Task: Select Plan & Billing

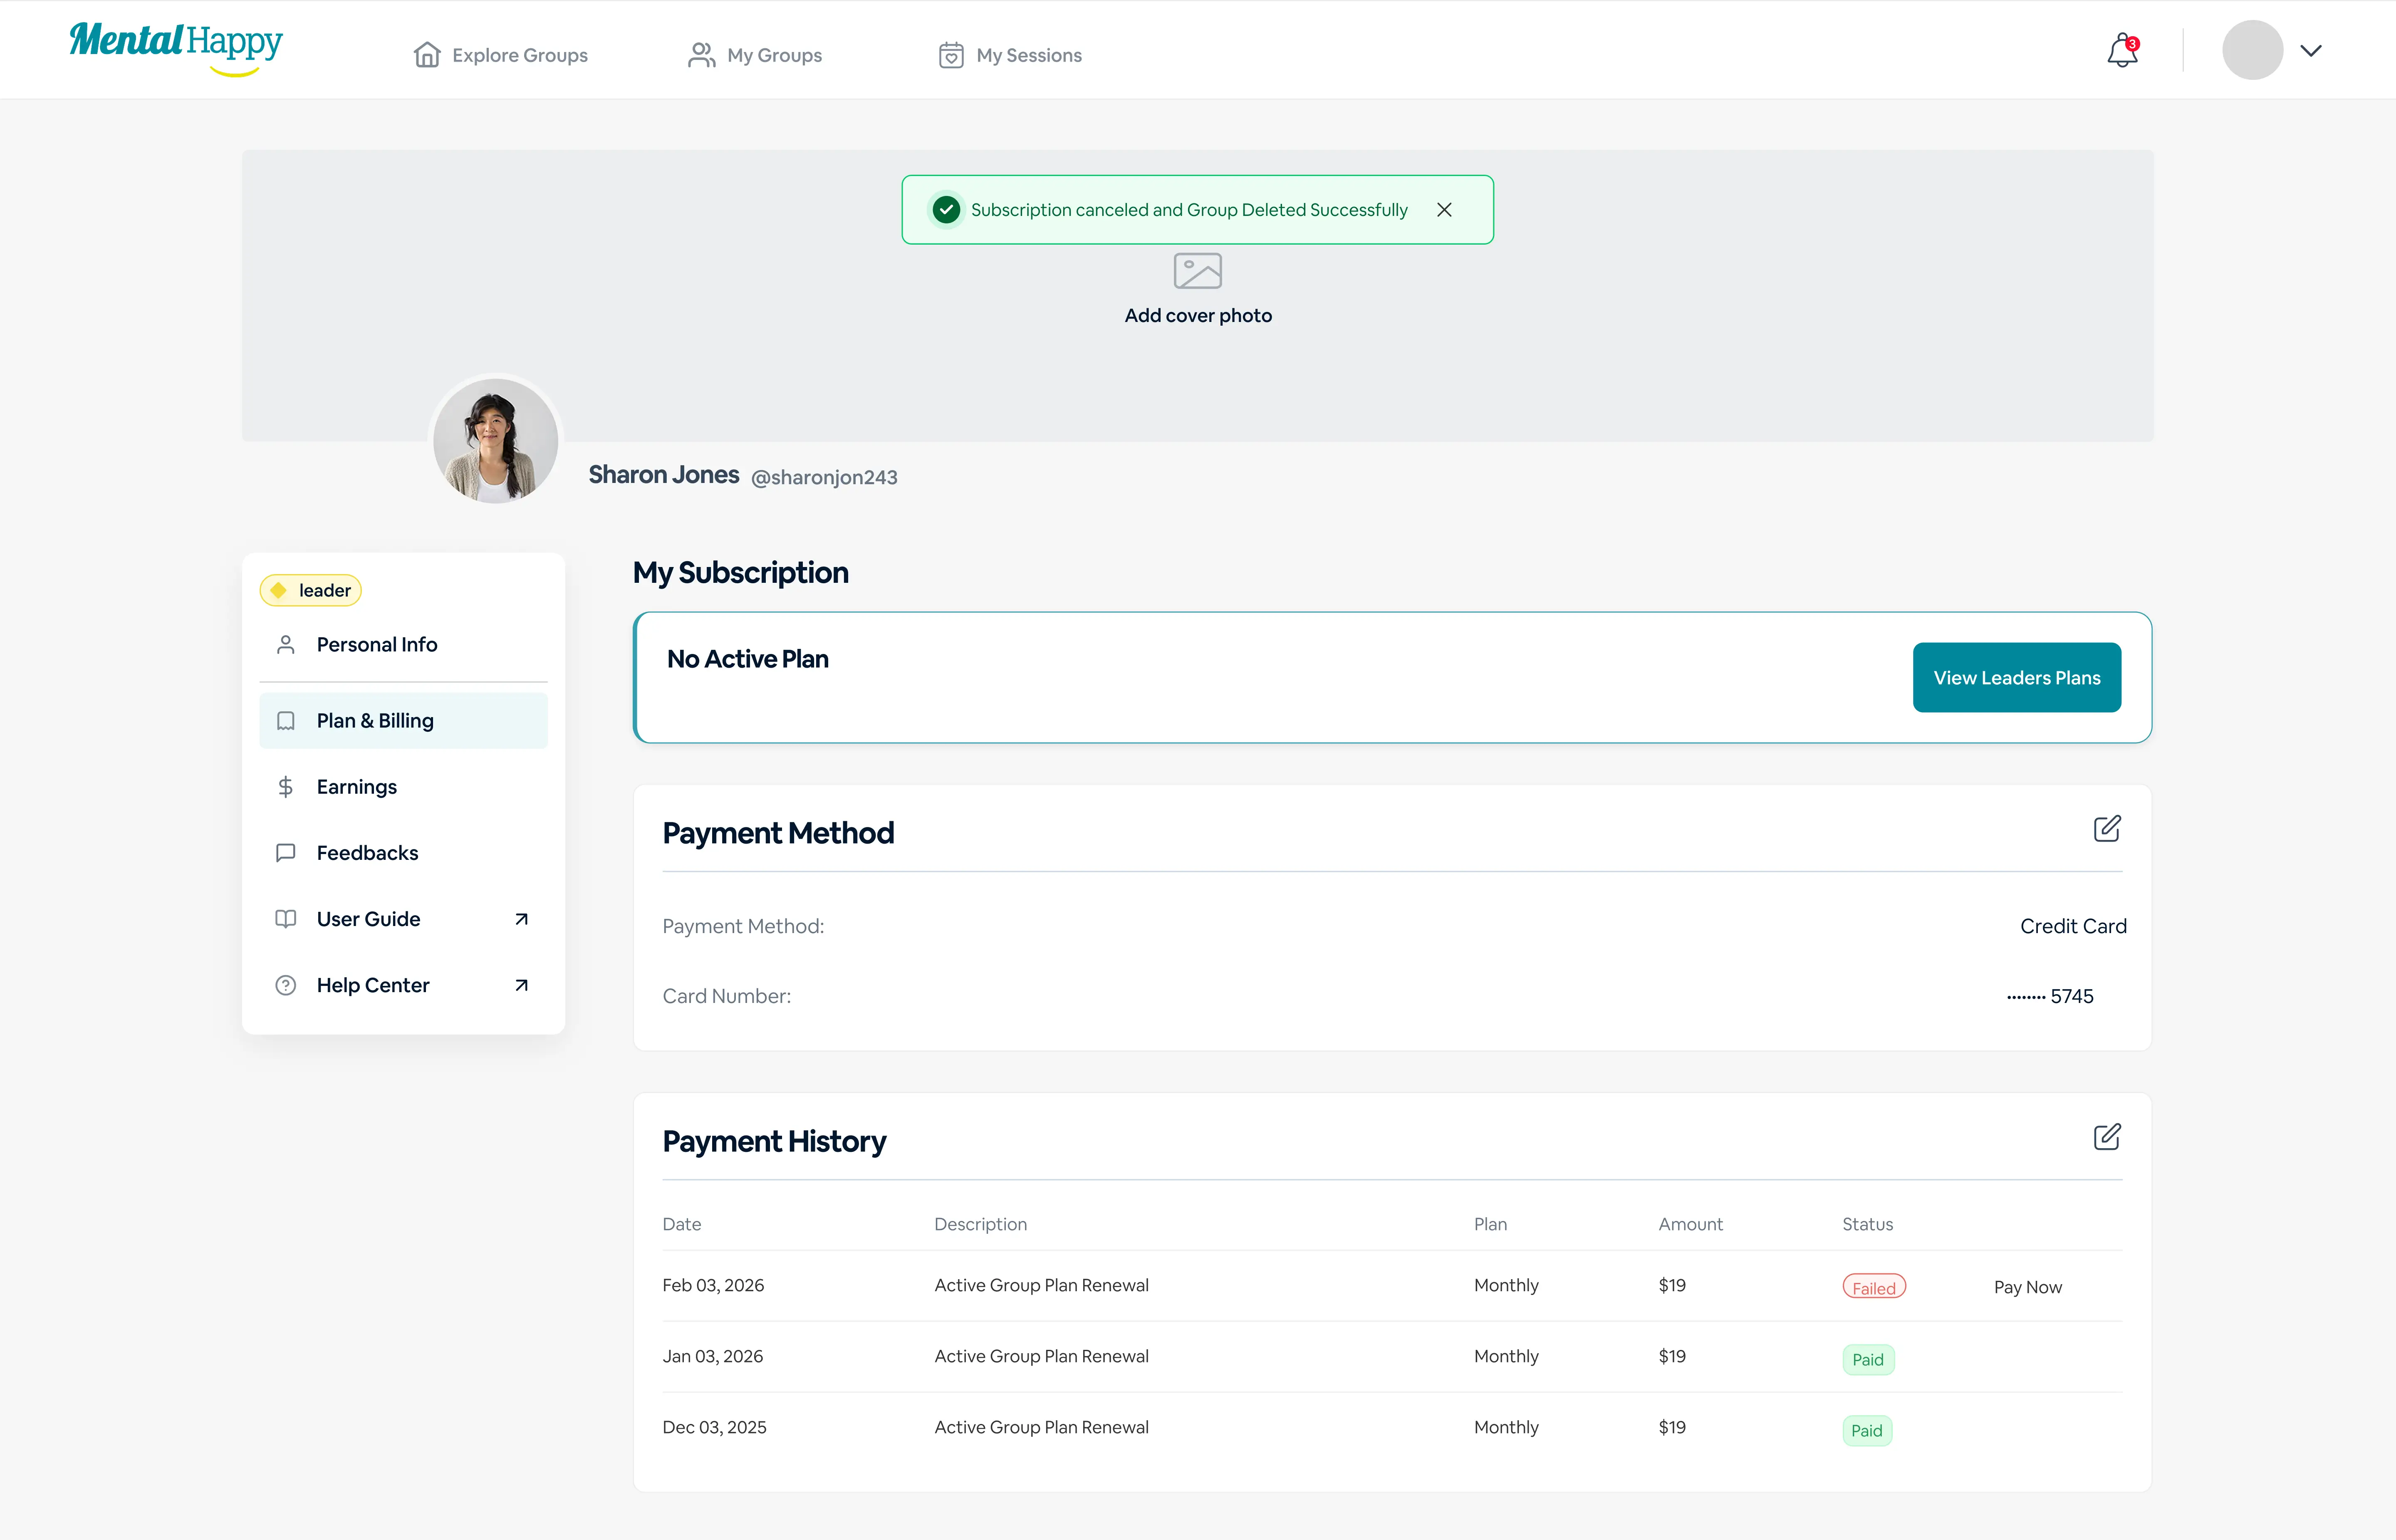Action: click(403, 721)
